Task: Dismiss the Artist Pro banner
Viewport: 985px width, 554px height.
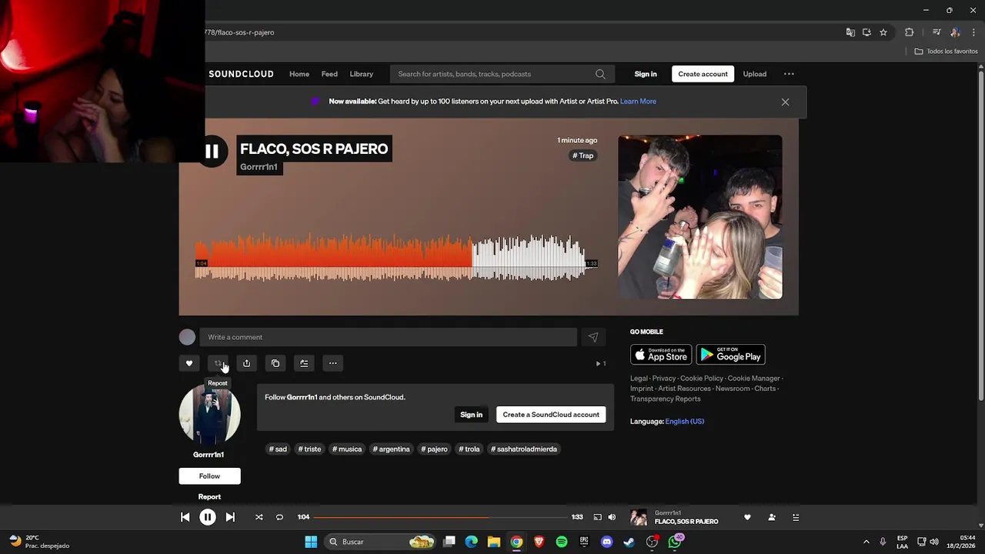Action: pyautogui.click(x=785, y=102)
